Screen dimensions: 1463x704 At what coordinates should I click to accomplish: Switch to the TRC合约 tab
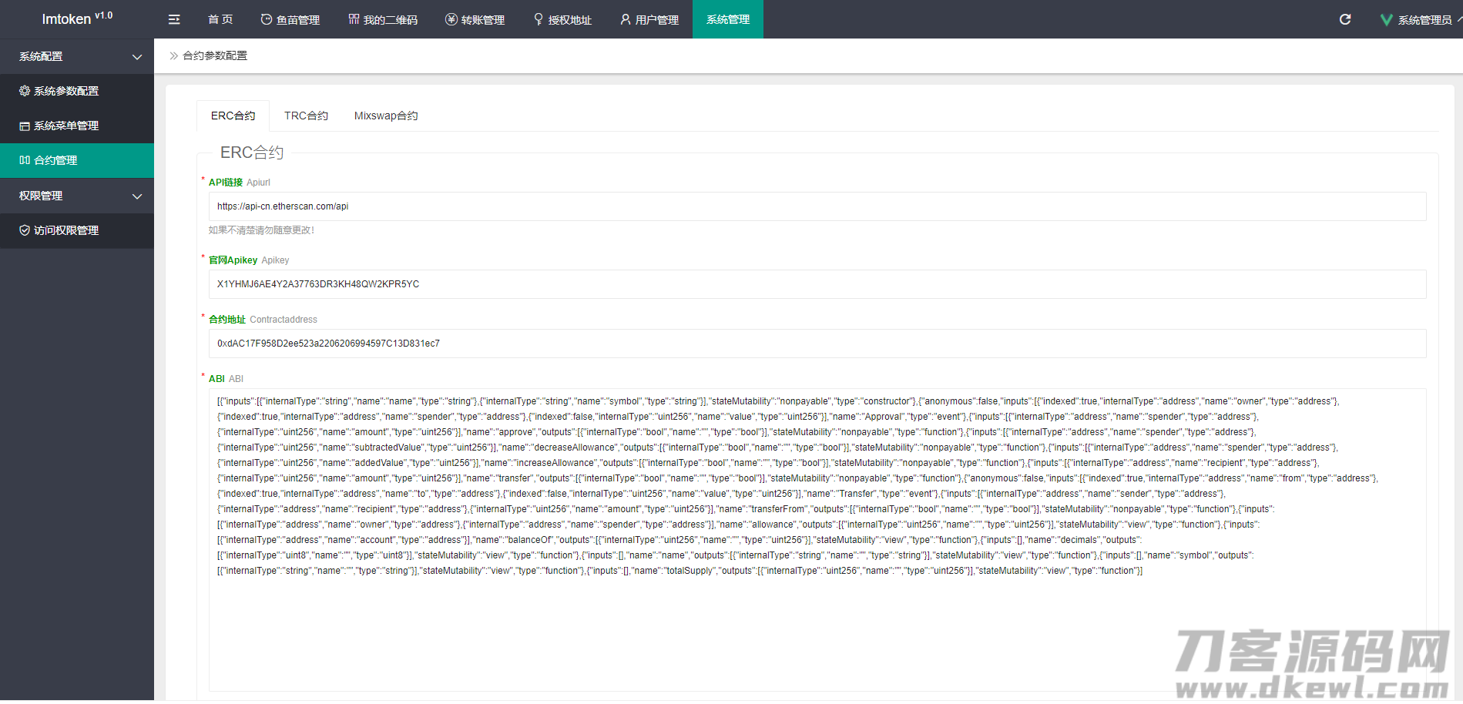(306, 116)
